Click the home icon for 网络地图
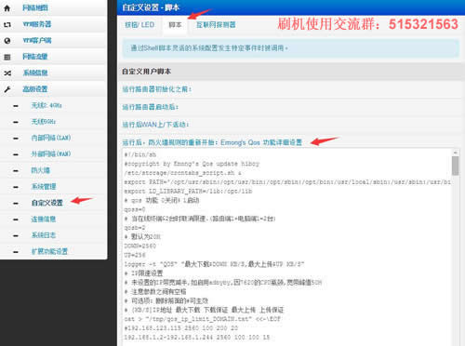The width and height of the screenshot is (465, 346). coord(7,8)
